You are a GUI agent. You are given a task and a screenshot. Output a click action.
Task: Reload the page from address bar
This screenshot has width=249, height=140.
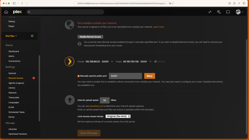tap(173, 3)
